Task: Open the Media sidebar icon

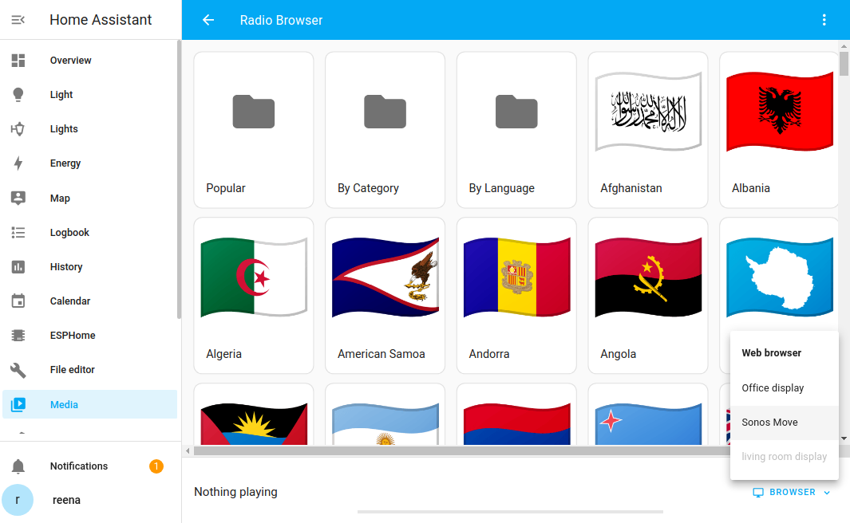Action: coord(18,404)
